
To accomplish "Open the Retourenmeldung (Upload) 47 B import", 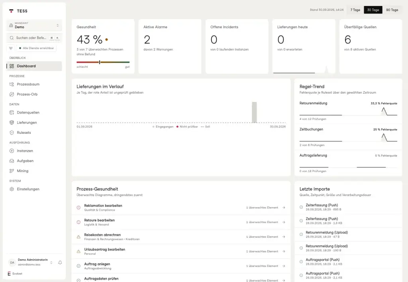I will tap(348, 234).
